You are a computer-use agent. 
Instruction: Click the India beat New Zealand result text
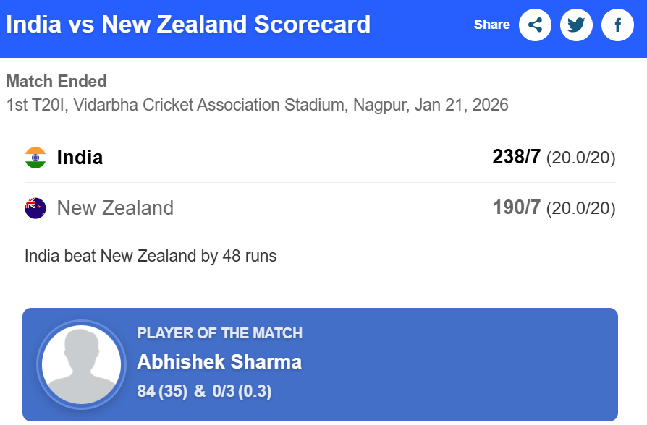(151, 256)
